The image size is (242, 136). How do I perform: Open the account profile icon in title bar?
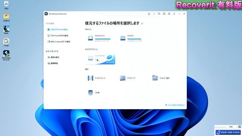click(149, 14)
